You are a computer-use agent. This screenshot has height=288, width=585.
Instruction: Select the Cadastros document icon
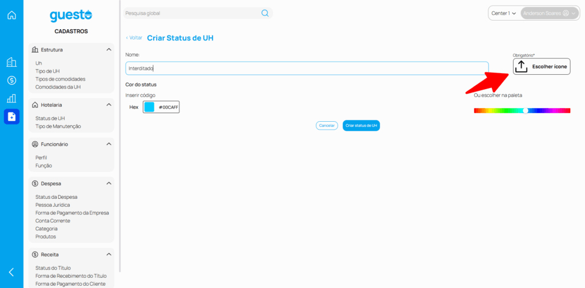[11, 117]
